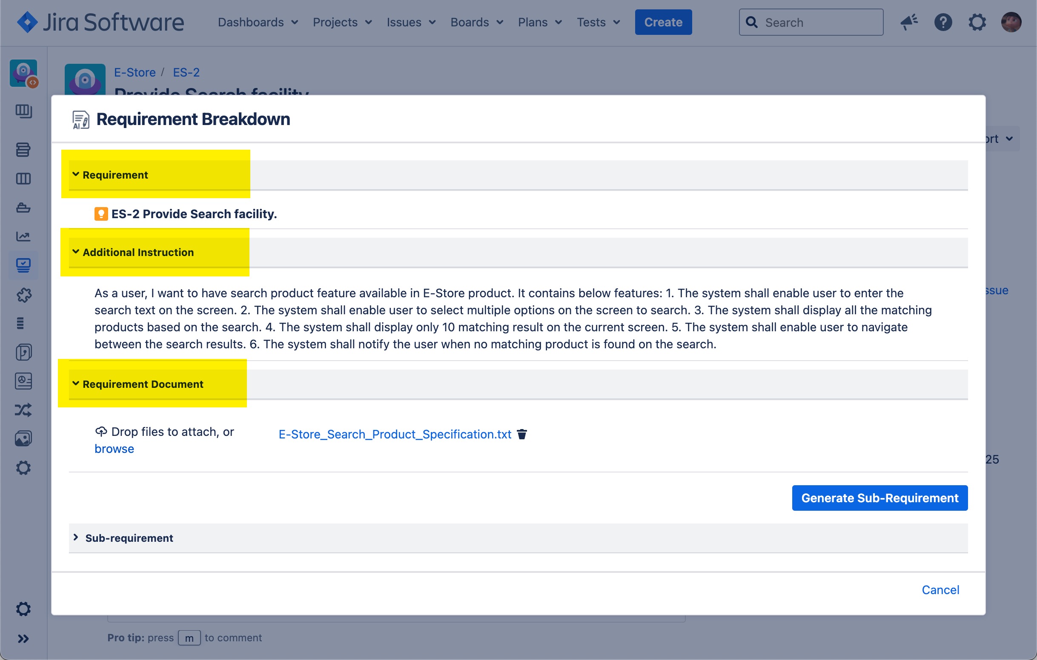The image size is (1037, 660).
Task: Click the user profile avatar
Action: (1011, 22)
